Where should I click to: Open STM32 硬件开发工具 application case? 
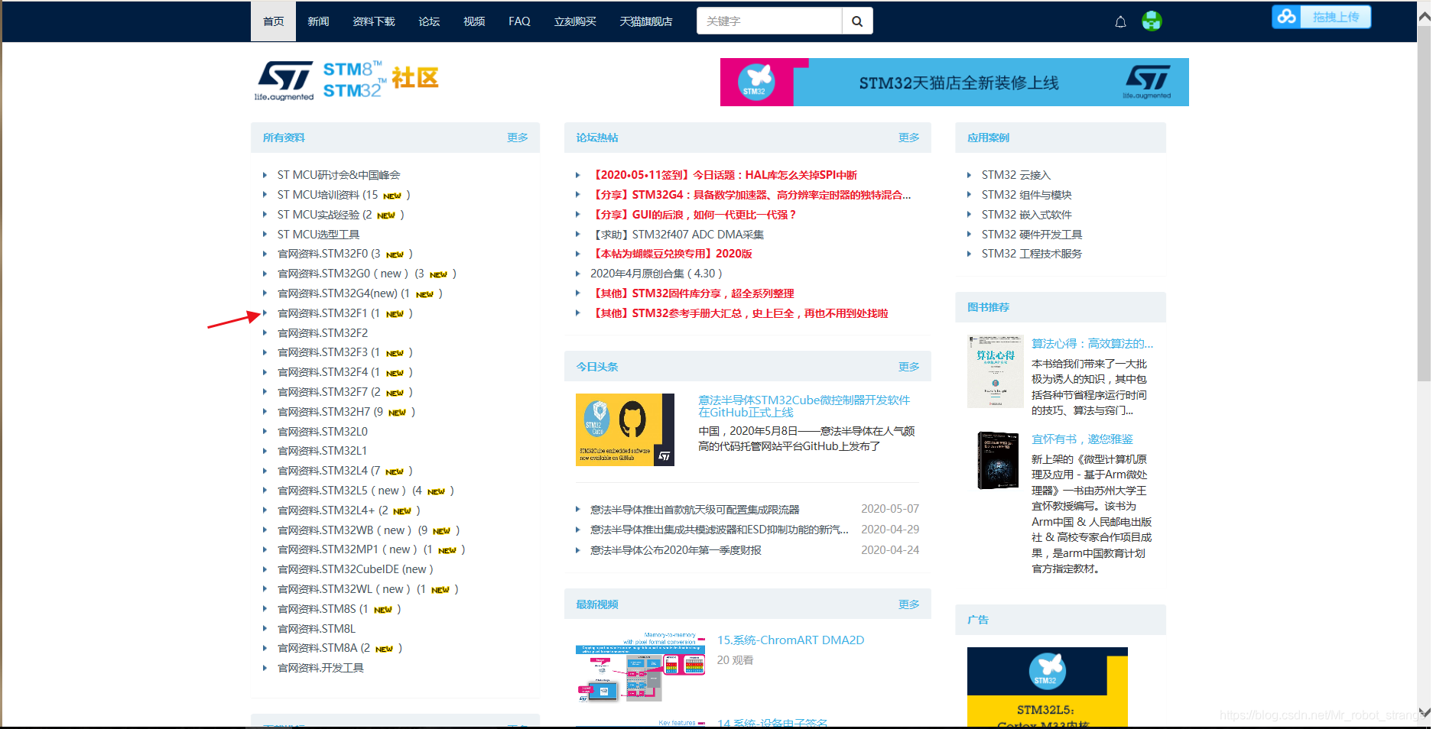click(1032, 235)
